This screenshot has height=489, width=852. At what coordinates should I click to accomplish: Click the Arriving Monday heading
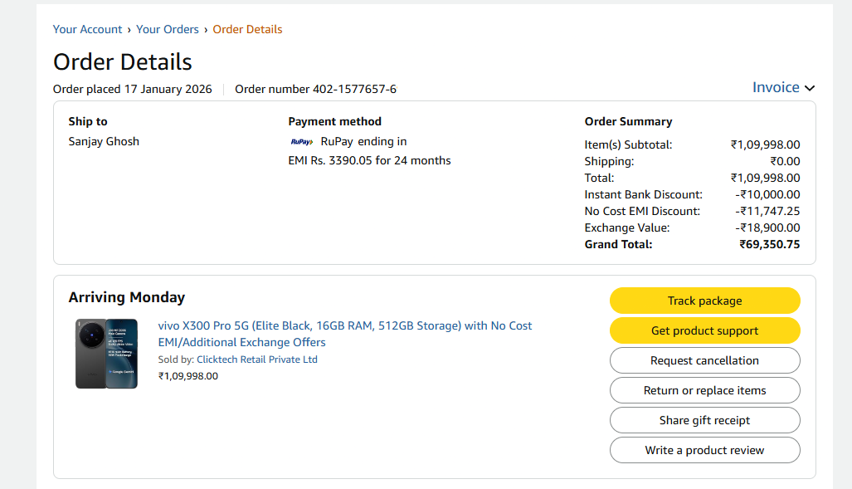[x=126, y=297]
